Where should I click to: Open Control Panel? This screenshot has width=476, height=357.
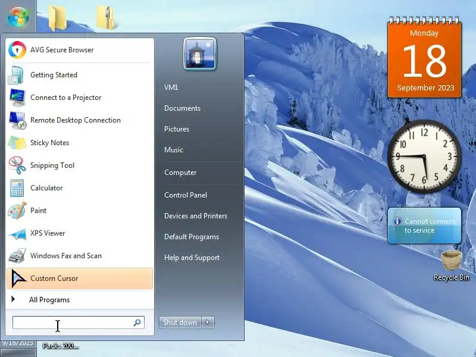coord(186,195)
